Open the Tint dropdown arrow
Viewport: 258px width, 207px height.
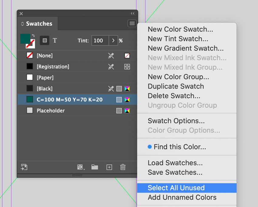[113, 40]
